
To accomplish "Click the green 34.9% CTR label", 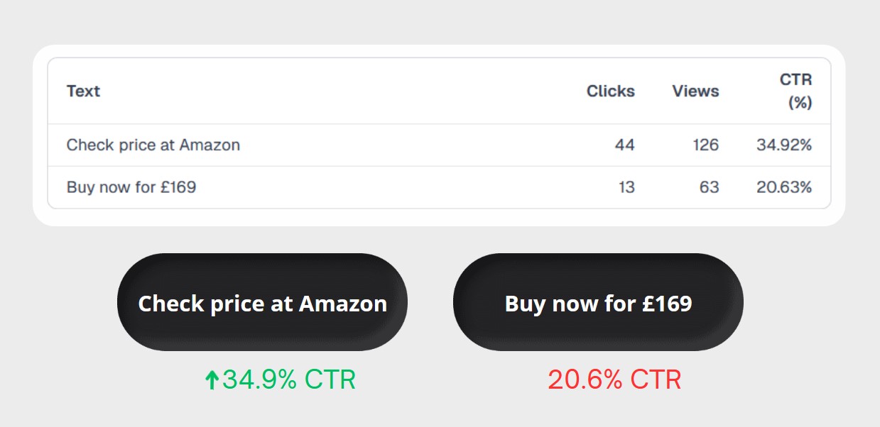I will click(x=289, y=380).
